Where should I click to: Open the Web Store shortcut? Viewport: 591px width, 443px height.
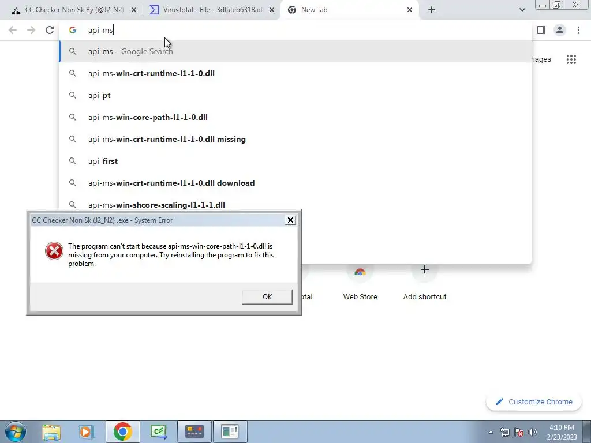(360, 283)
